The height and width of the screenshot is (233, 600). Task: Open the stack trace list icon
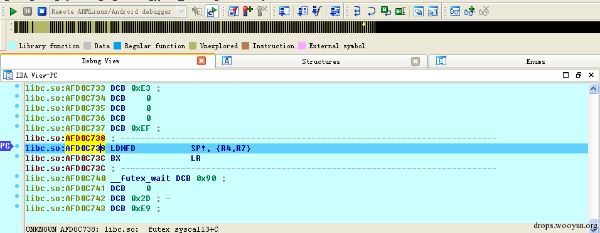(x=303, y=11)
